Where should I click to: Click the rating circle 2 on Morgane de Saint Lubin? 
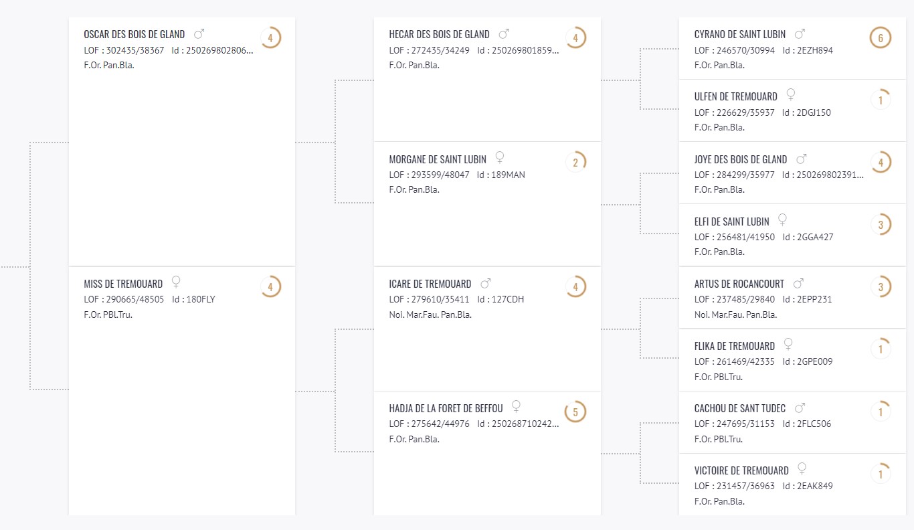click(575, 162)
